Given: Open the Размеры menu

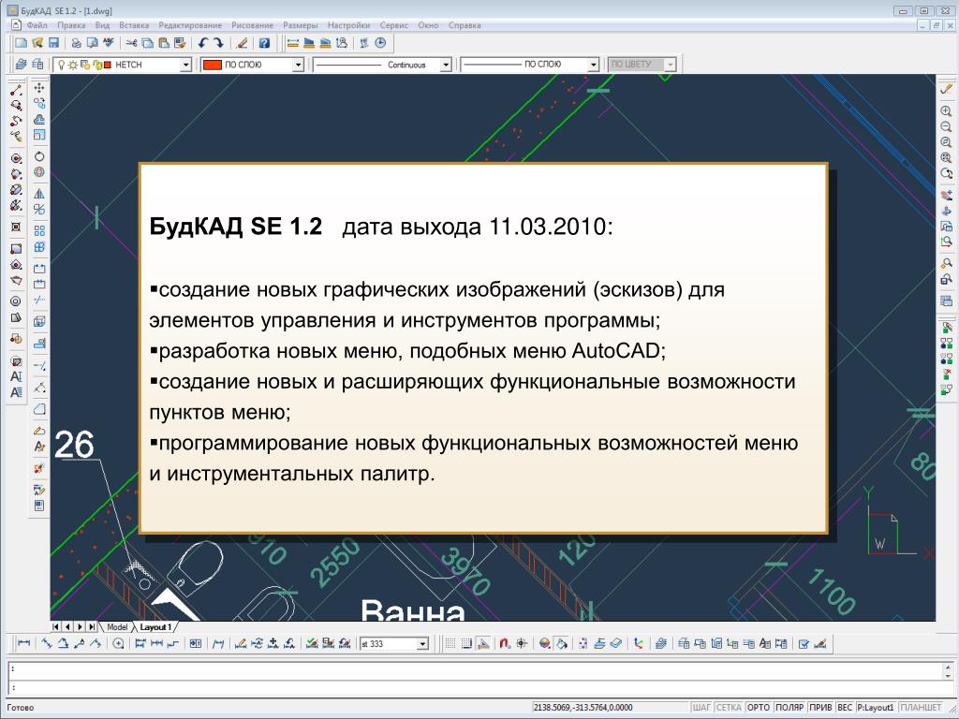Looking at the screenshot, I should tap(301, 25).
